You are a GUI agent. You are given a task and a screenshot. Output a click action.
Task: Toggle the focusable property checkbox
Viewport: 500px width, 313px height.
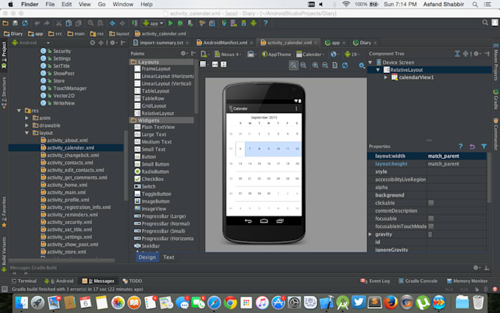click(x=431, y=219)
